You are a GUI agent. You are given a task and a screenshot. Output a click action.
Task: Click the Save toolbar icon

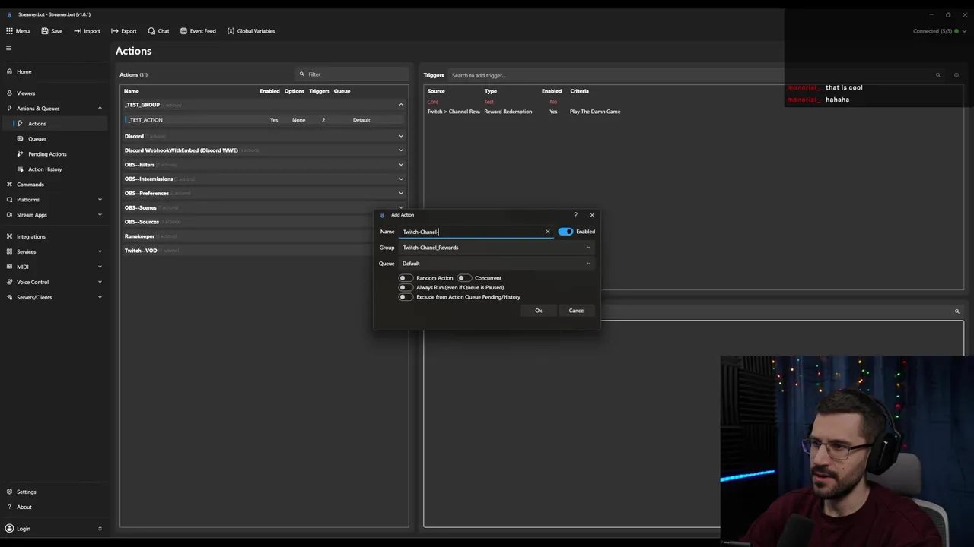coord(45,31)
